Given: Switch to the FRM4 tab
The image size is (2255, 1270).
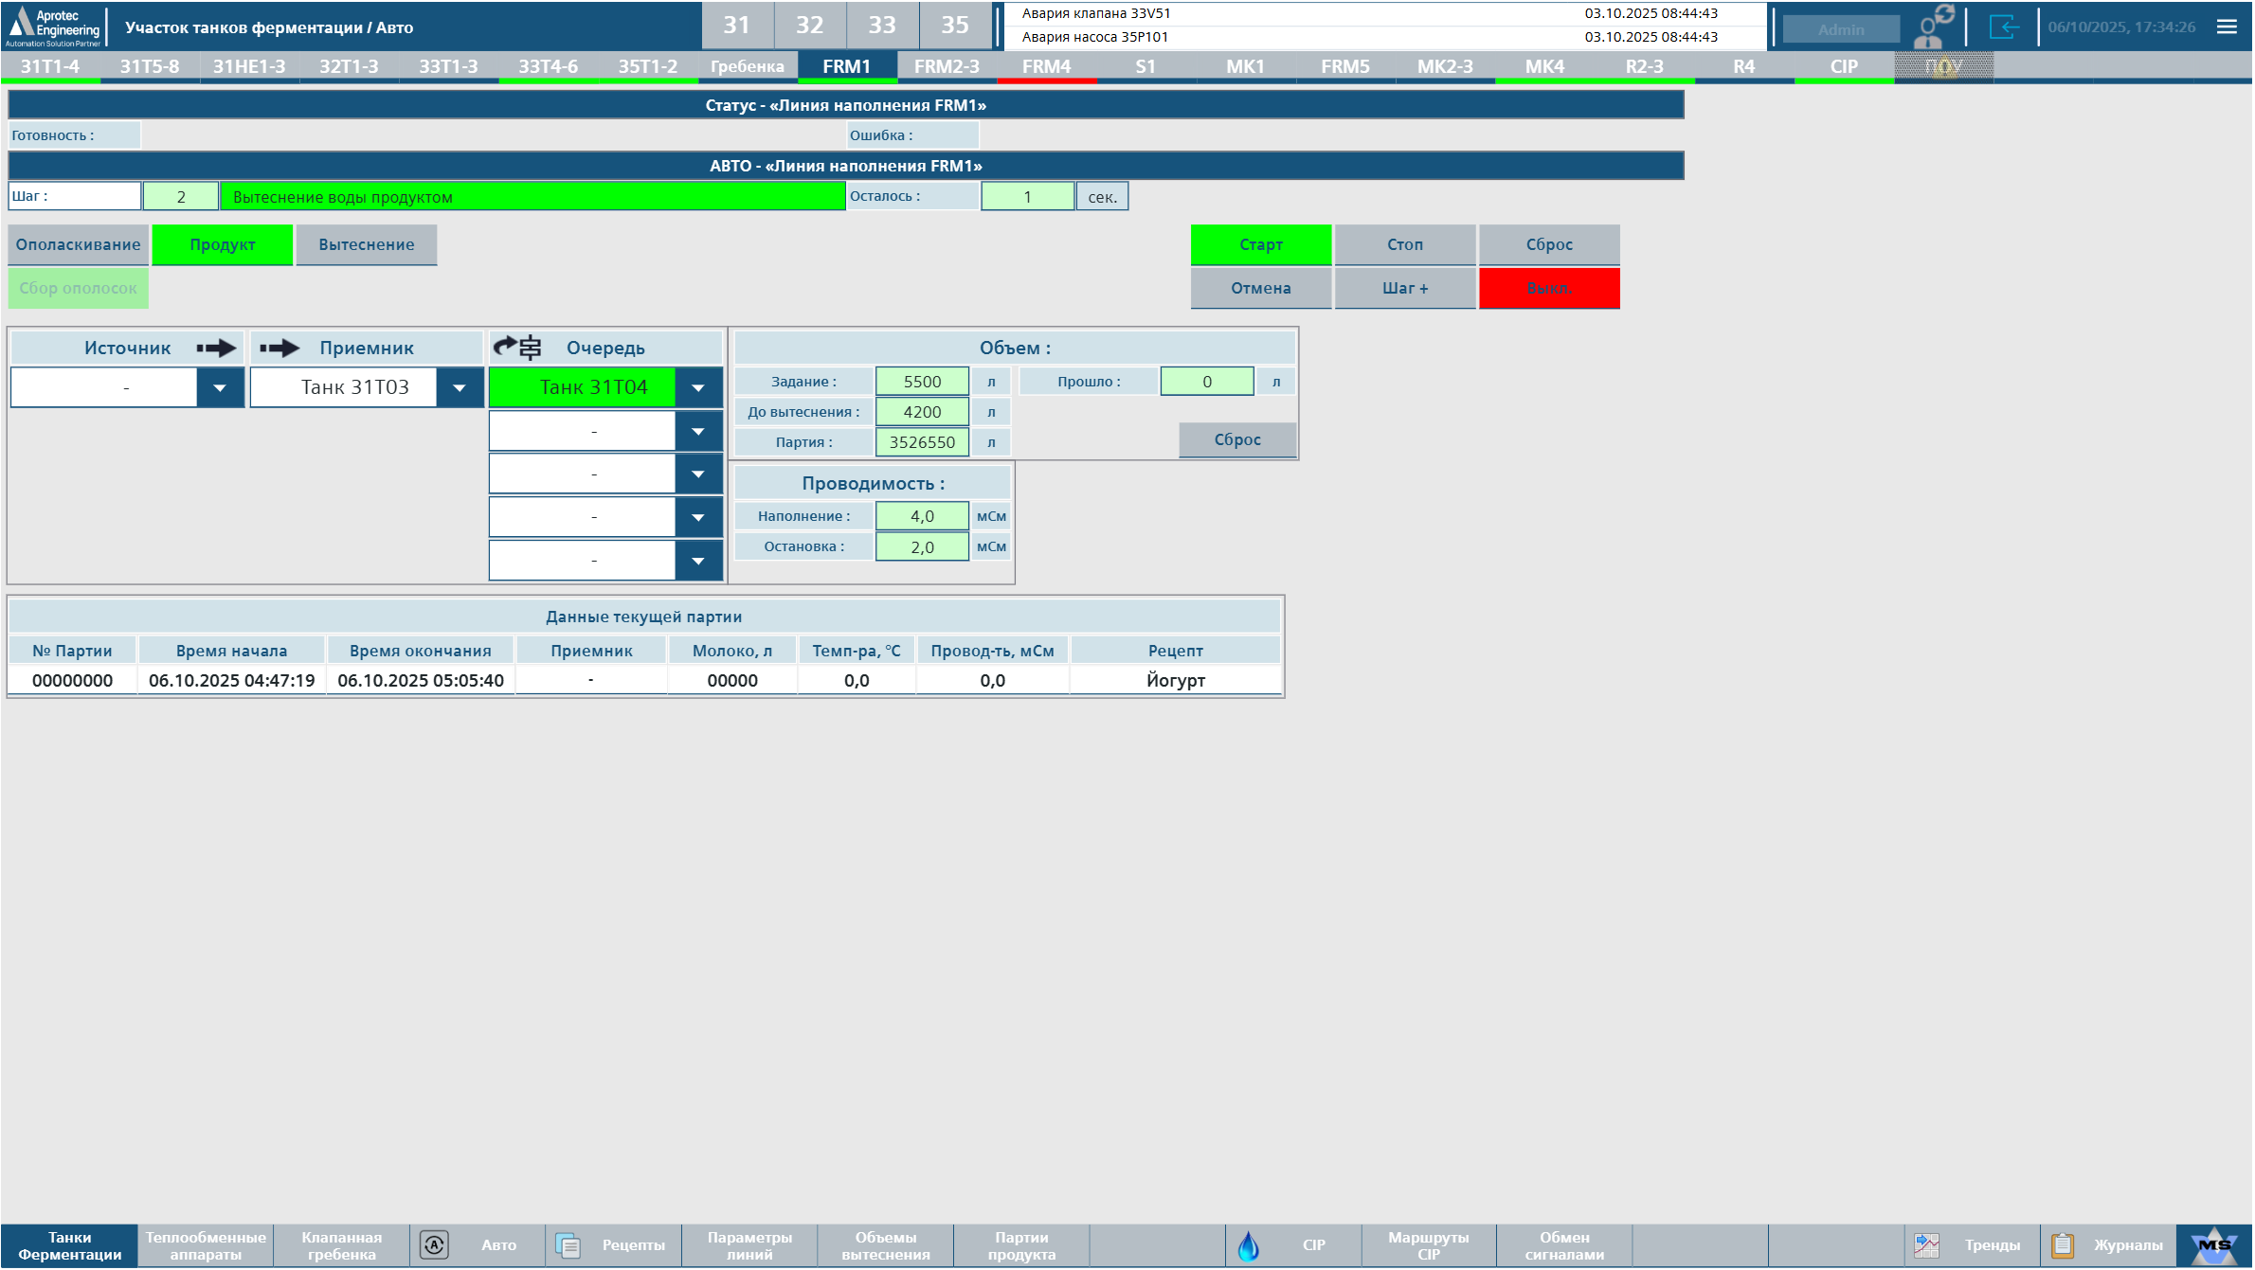Looking at the screenshot, I should point(1046,66).
